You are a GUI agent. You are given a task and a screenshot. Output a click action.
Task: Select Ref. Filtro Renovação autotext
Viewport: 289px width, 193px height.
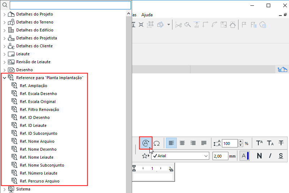coord(39,110)
